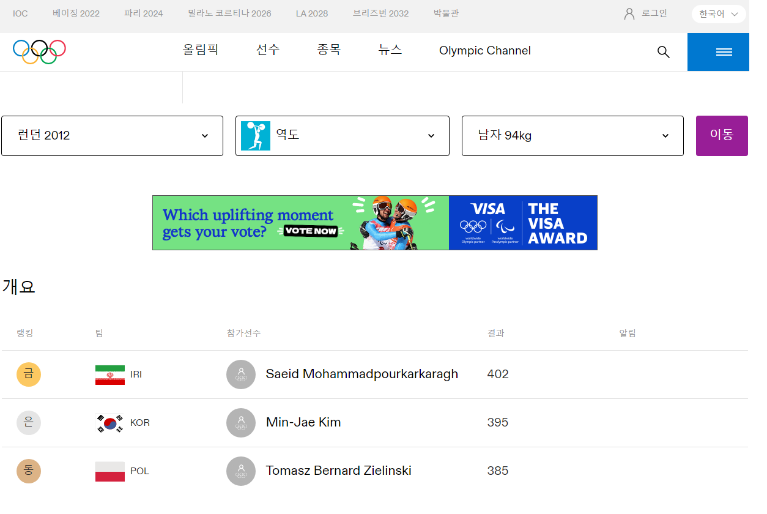Click the gold medal 금 badge
The width and height of the screenshot is (767, 514).
click(29, 374)
